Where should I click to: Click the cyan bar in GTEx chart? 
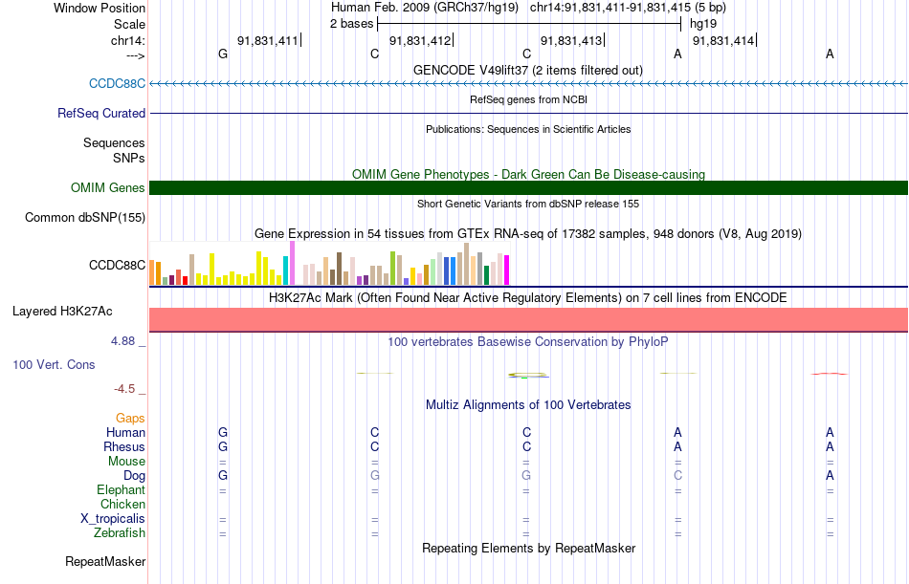(x=286, y=270)
